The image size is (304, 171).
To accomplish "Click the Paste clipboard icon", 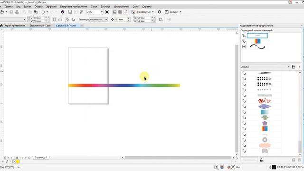I will [x=36, y=12].
